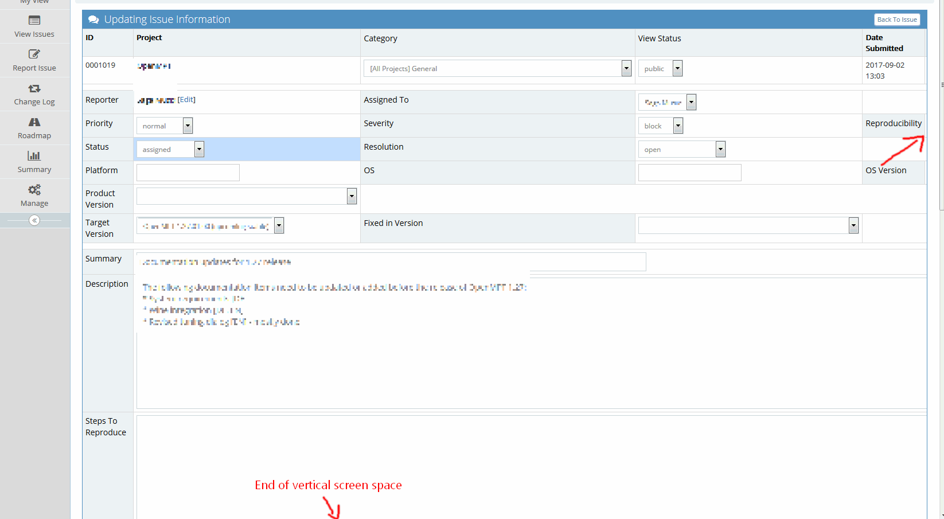Screen dimensions: 944x519
Task: Open the Summary bar chart icon
Action: 34,156
